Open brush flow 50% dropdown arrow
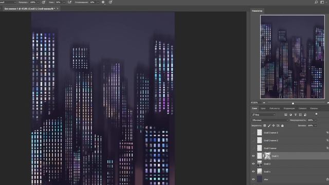329x185 pixels. (x=64, y=2)
